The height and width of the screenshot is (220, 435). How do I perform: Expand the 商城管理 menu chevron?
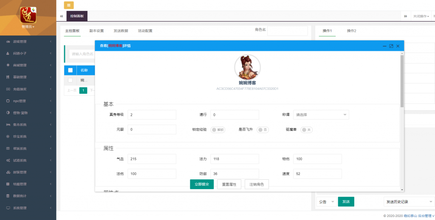(x=51, y=65)
